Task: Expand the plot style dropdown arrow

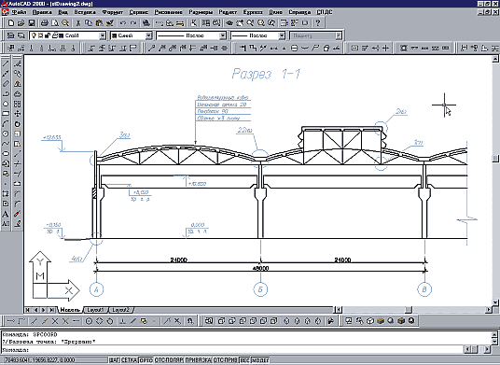Action: pos(339,35)
